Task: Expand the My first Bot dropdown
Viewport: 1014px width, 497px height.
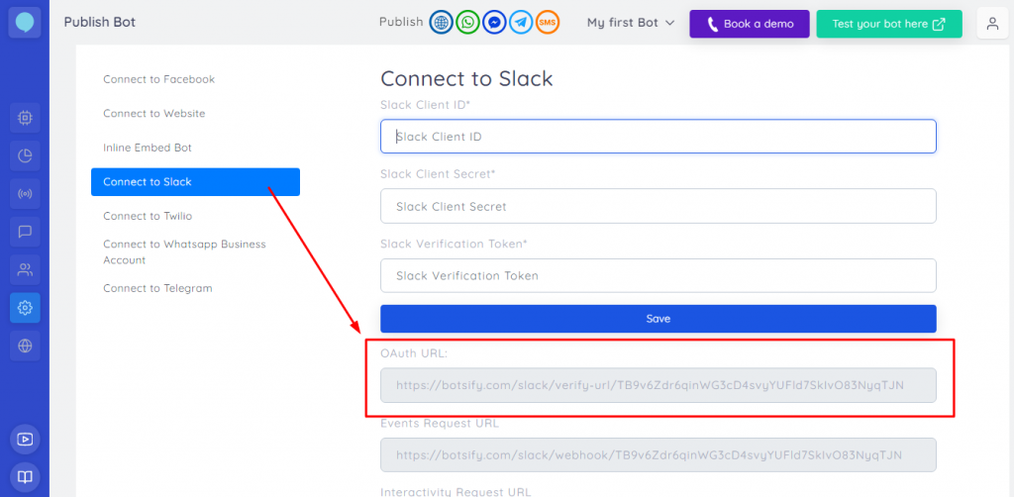Action: pos(631,23)
